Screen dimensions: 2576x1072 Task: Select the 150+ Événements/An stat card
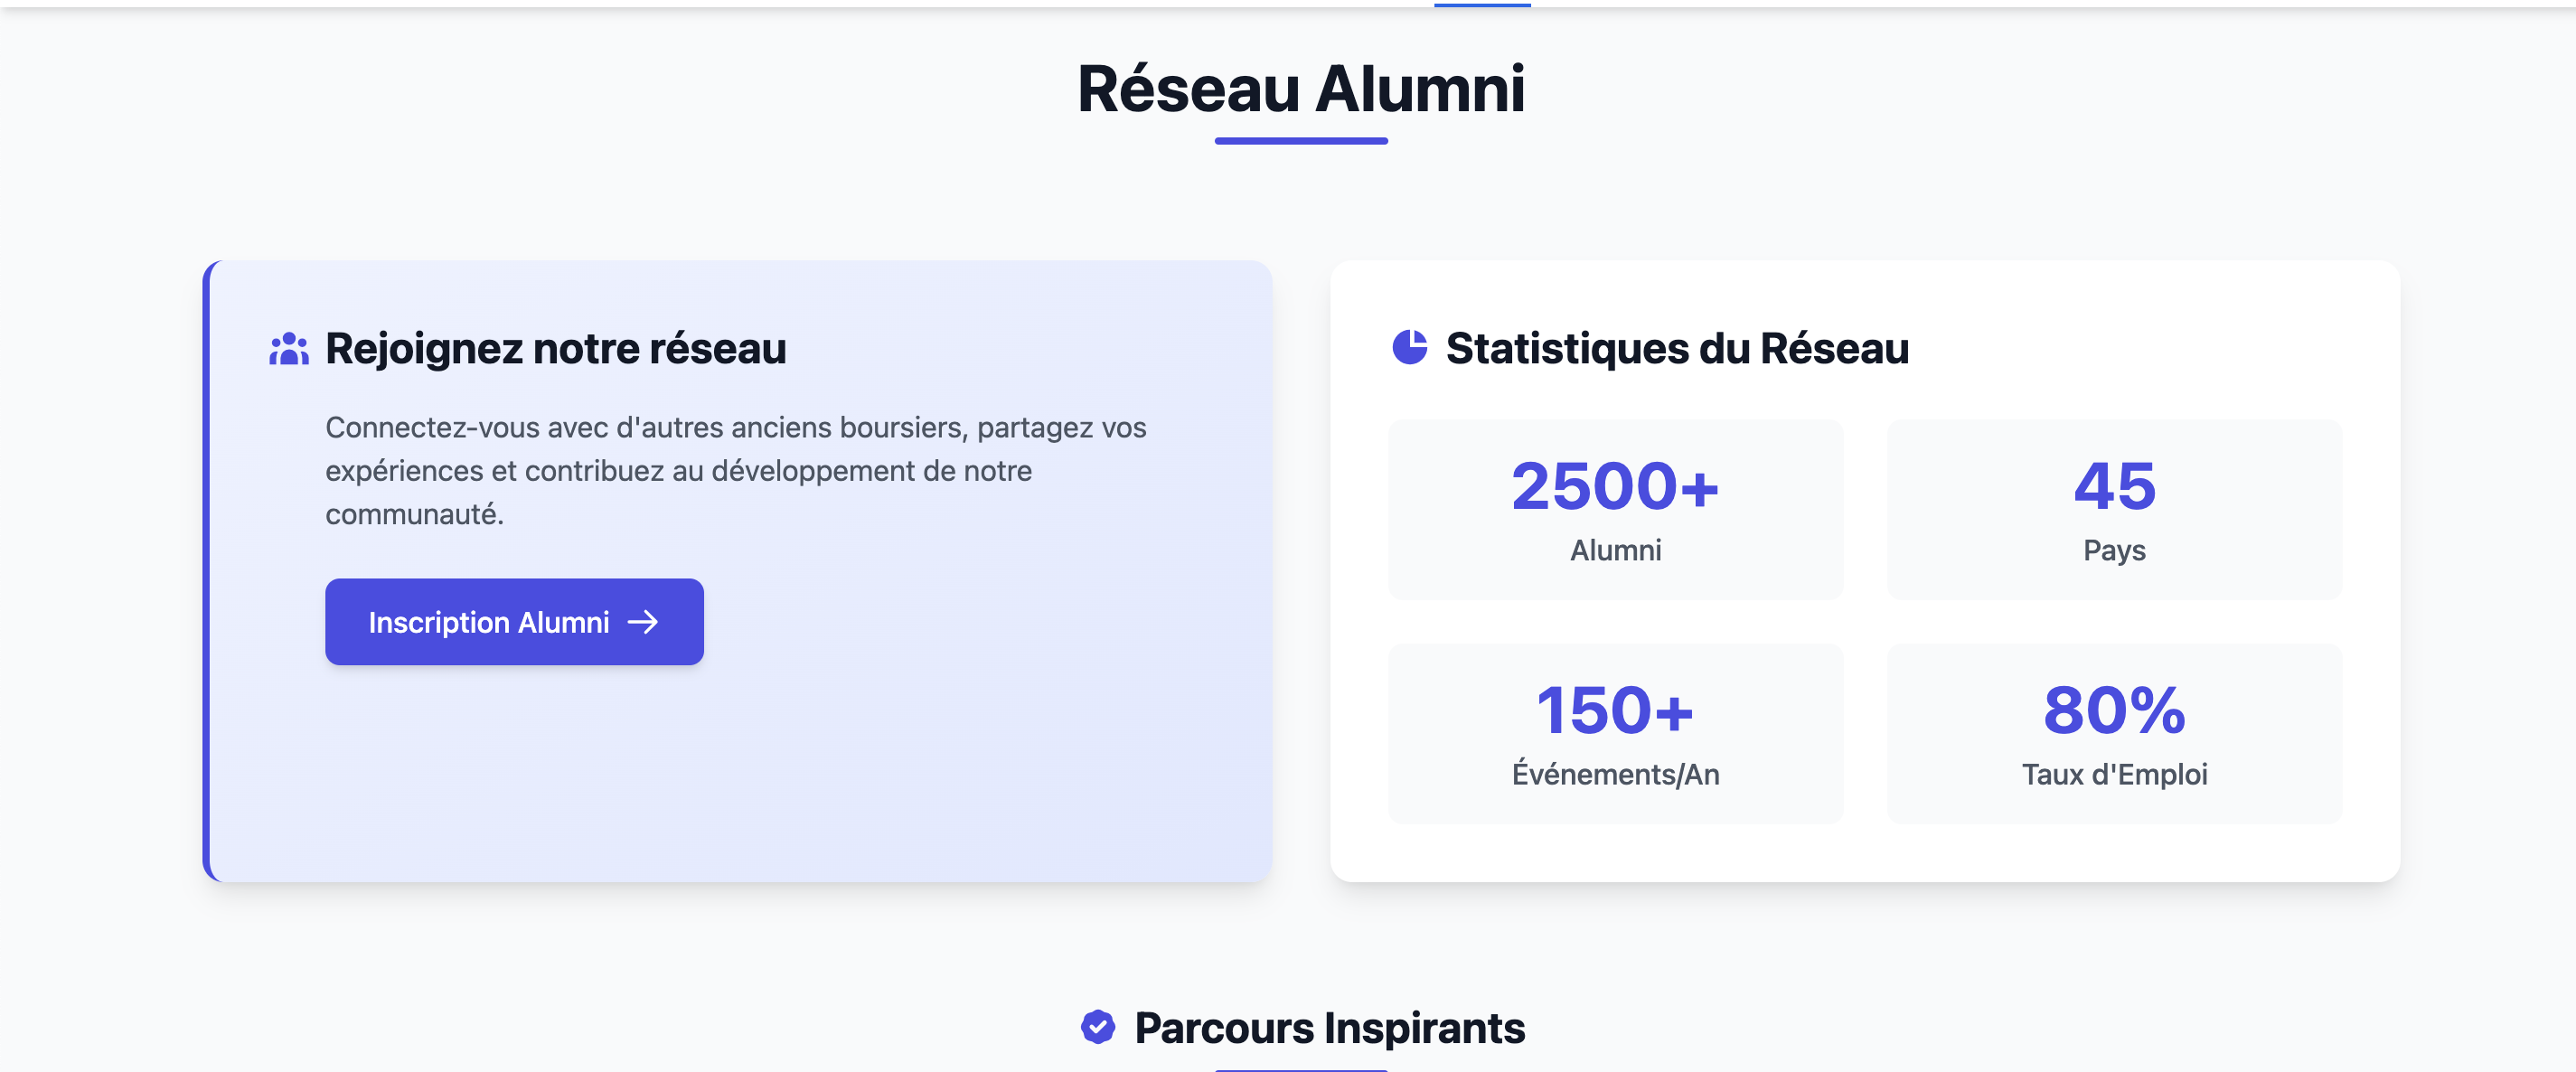(x=1615, y=733)
